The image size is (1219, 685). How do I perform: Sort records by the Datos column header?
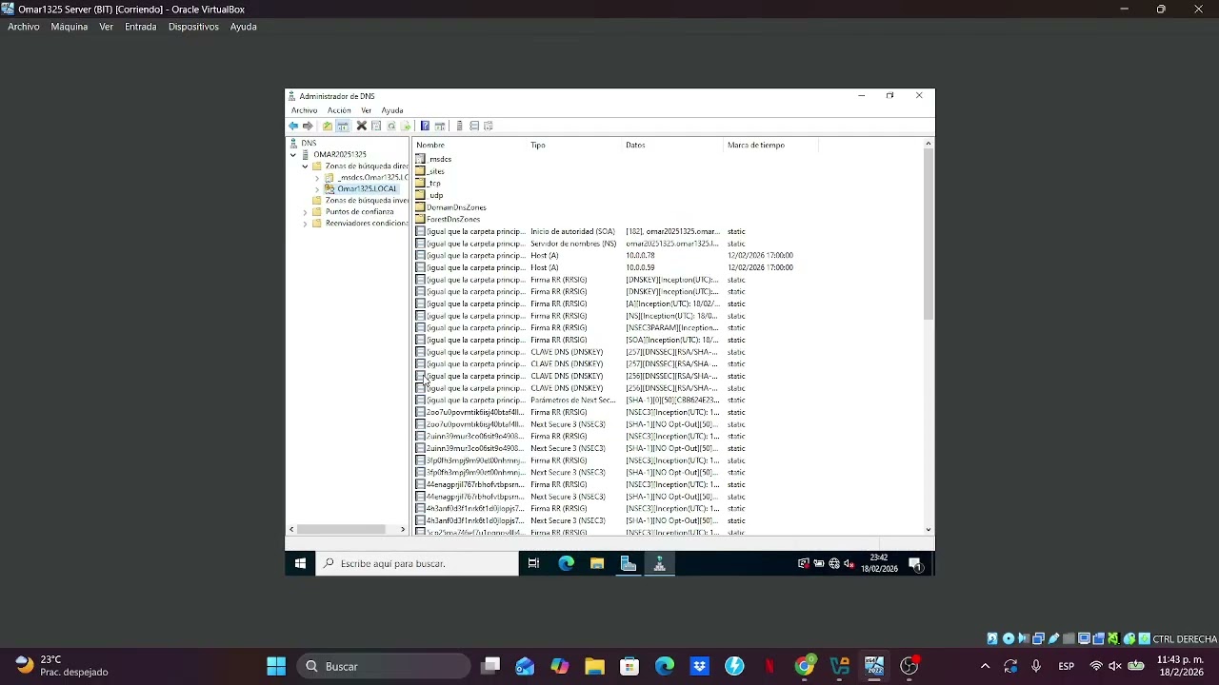point(673,145)
